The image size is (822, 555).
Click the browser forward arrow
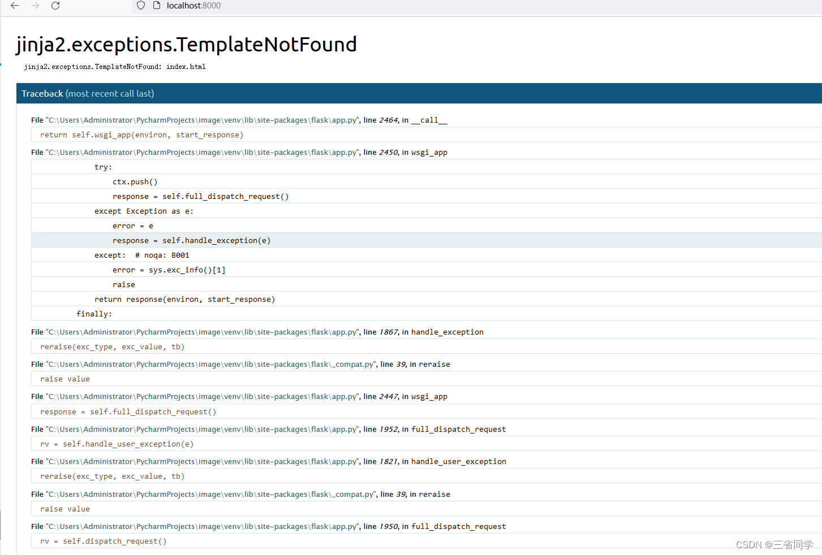35,6
